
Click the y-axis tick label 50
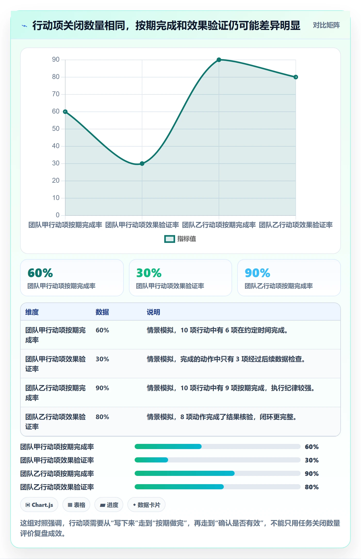pos(56,129)
